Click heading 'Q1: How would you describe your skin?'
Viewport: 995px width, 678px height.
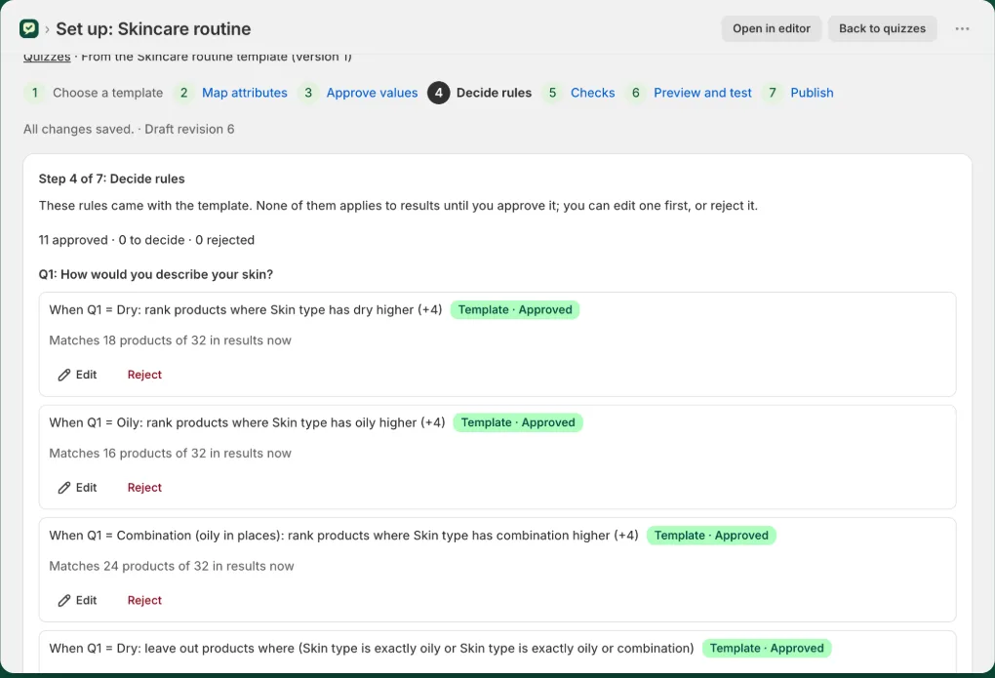155,274
